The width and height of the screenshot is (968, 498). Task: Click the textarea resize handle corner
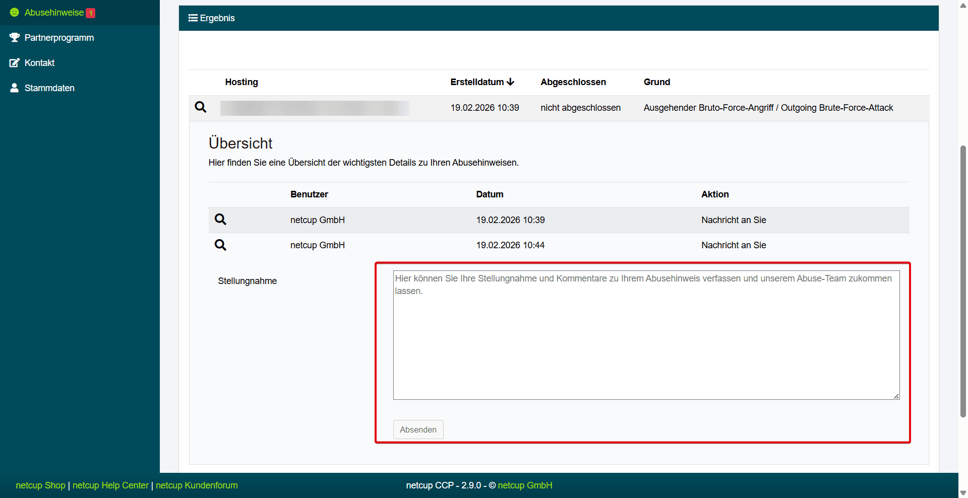click(896, 396)
